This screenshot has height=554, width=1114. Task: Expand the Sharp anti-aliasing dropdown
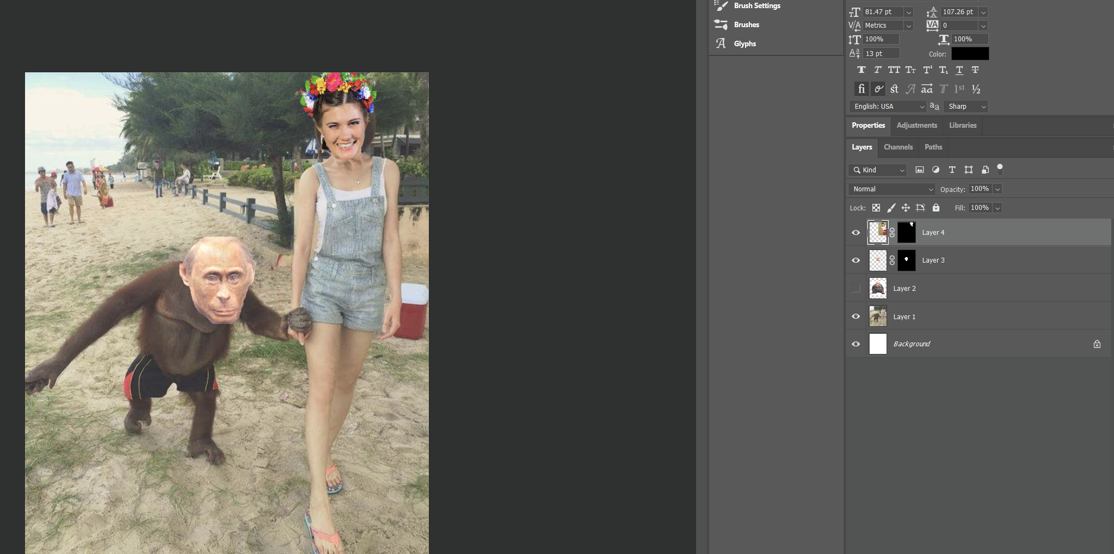[x=967, y=107]
